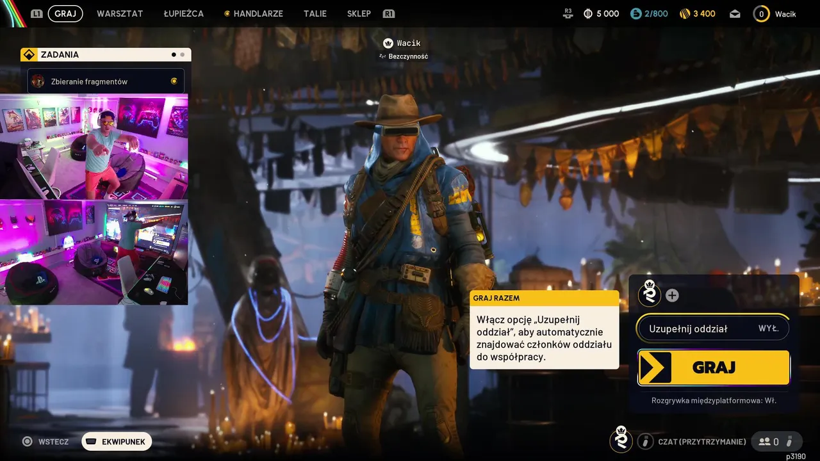The height and width of the screenshot is (461, 820).
Task: Click the 3 400 yellow currency value
Action: point(704,13)
